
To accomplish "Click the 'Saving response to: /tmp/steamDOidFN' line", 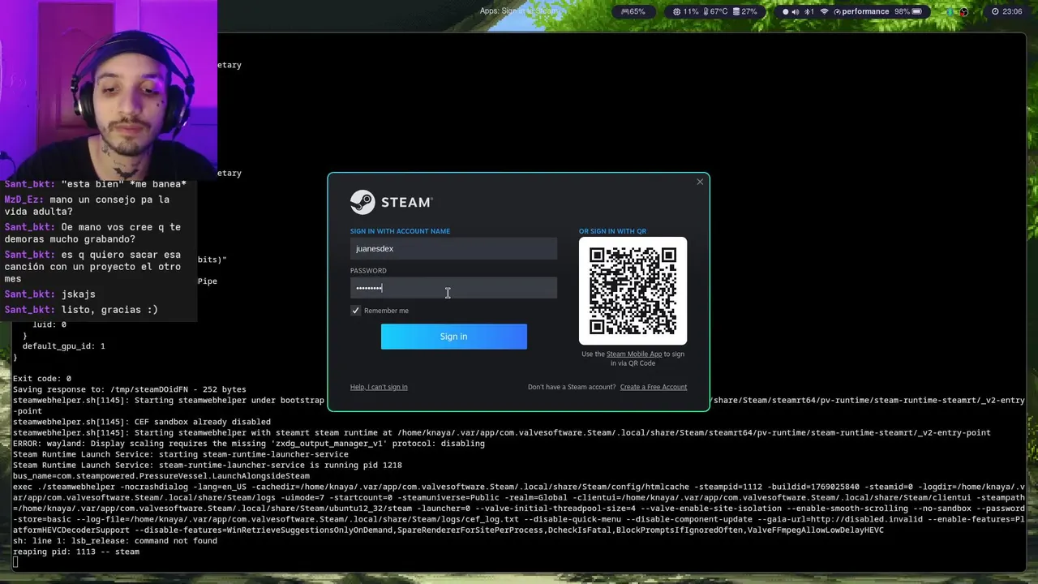I will pos(130,389).
